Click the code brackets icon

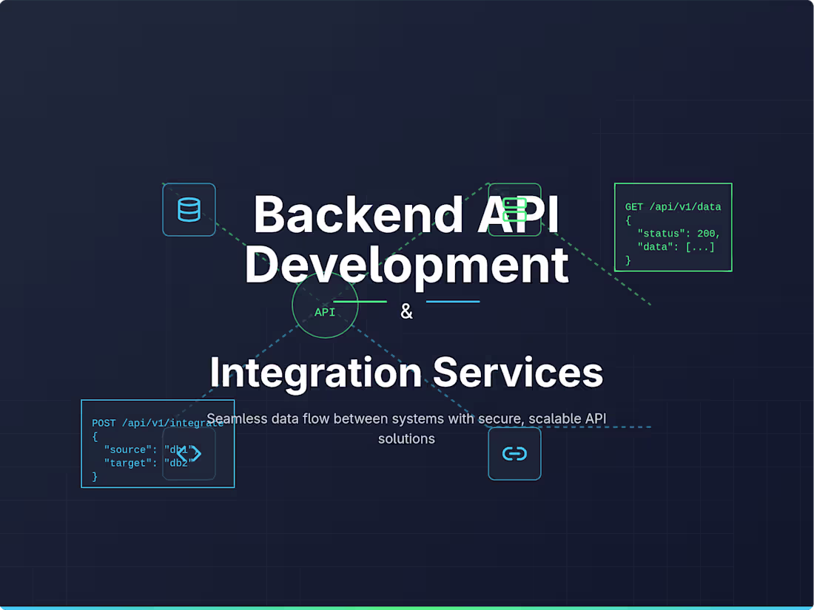(x=189, y=454)
